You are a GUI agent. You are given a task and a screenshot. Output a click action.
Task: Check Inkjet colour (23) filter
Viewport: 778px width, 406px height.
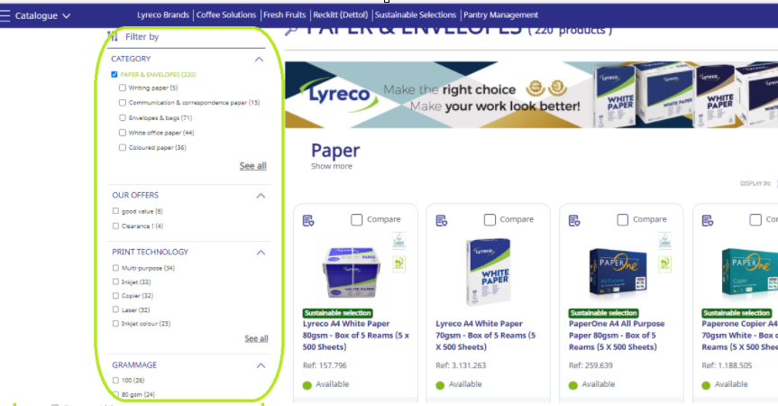coord(115,324)
